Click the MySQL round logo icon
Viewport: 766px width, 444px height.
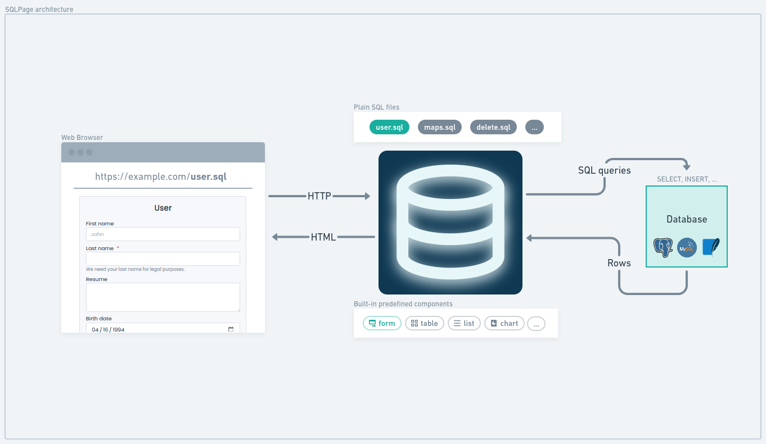point(687,248)
